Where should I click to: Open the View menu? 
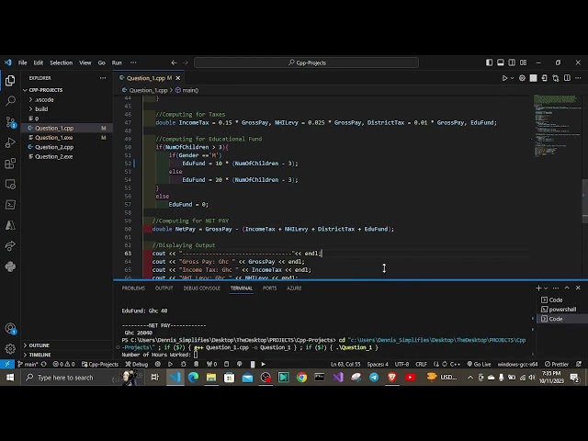pyautogui.click(x=85, y=62)
